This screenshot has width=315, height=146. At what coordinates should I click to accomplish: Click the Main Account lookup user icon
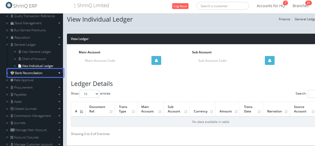(156, 60)
